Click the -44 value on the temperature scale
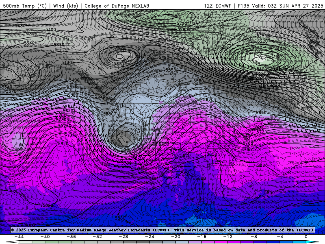The height and width of the screenshot is (244, 325). pos(19,237)
